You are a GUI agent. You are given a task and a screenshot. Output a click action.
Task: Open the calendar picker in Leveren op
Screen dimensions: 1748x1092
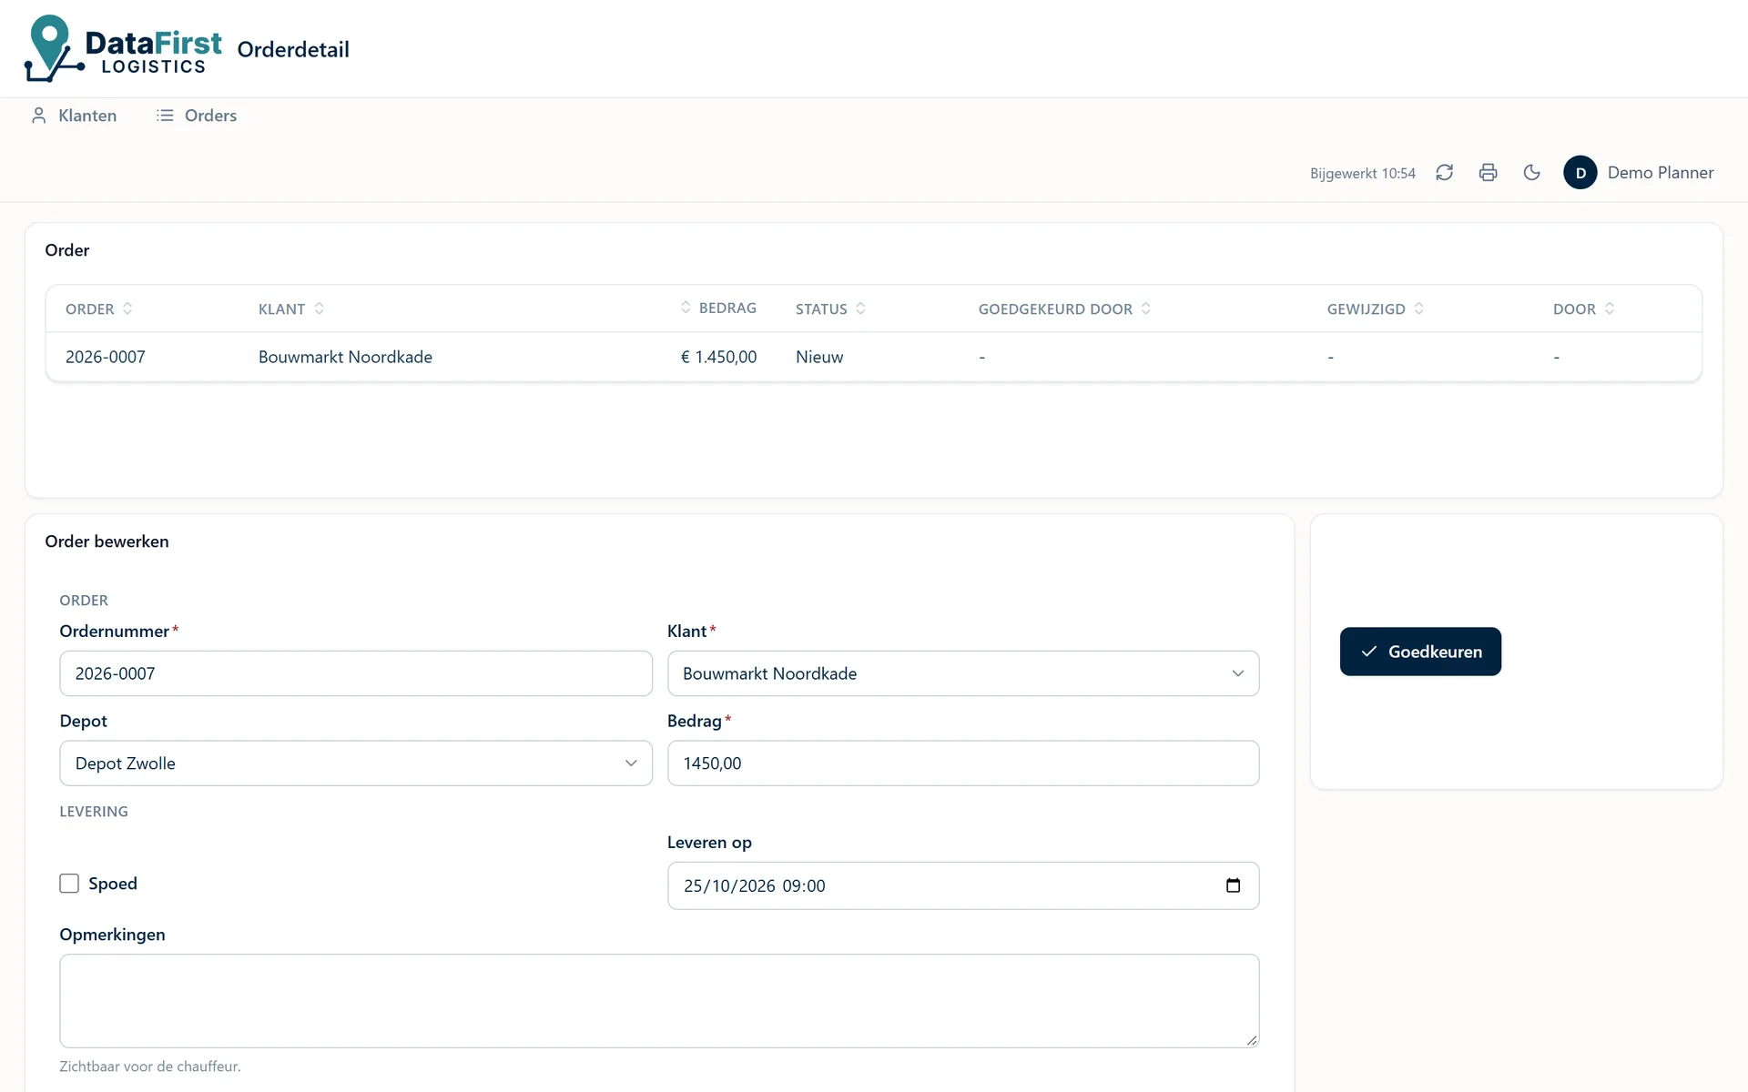coord(1233,885)
